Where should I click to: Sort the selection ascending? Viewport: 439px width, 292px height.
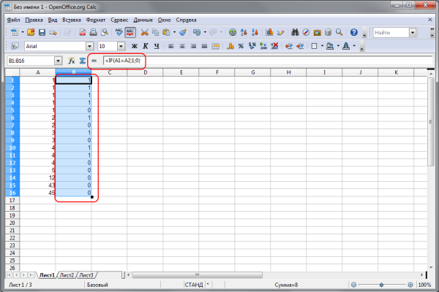(244, 32)
